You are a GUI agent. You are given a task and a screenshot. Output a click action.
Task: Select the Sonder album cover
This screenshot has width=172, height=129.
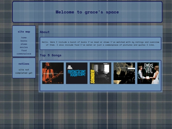click(x=100, y=73)
